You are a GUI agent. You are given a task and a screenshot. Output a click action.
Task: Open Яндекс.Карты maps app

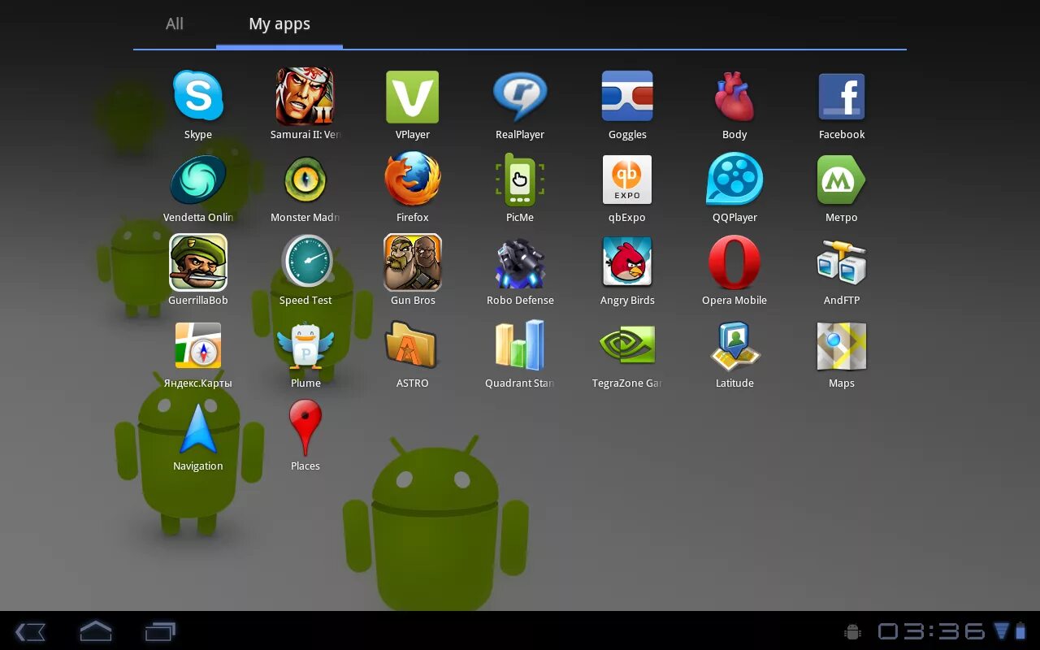(x=198, y=345)
